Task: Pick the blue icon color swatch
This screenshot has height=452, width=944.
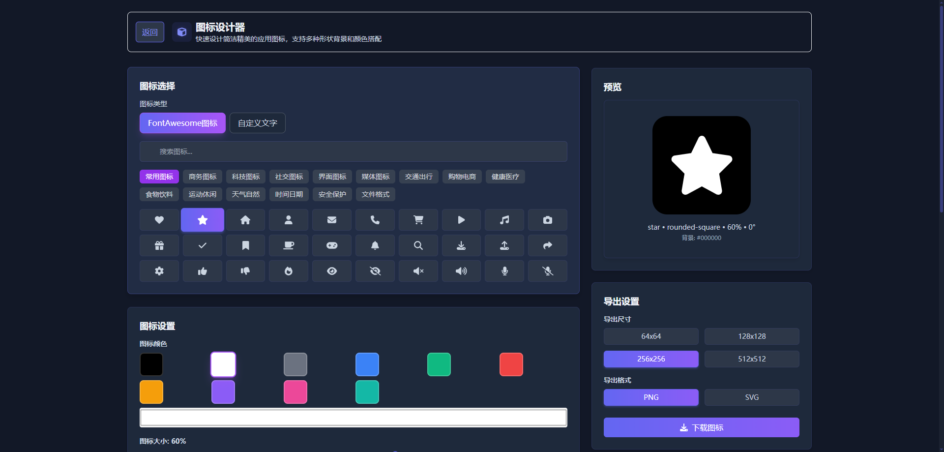Action: tap(367, 364)
